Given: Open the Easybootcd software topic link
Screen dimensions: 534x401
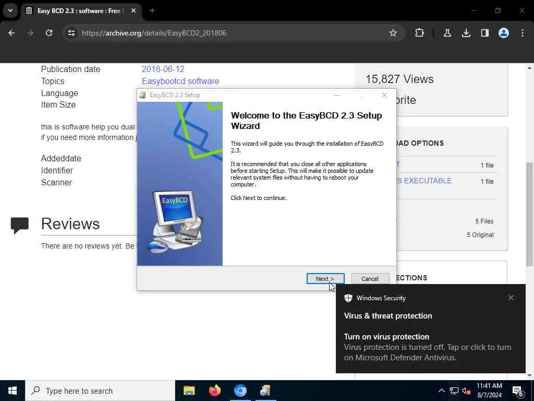Looking at the screenshot, I should click(x=180, y=81).
